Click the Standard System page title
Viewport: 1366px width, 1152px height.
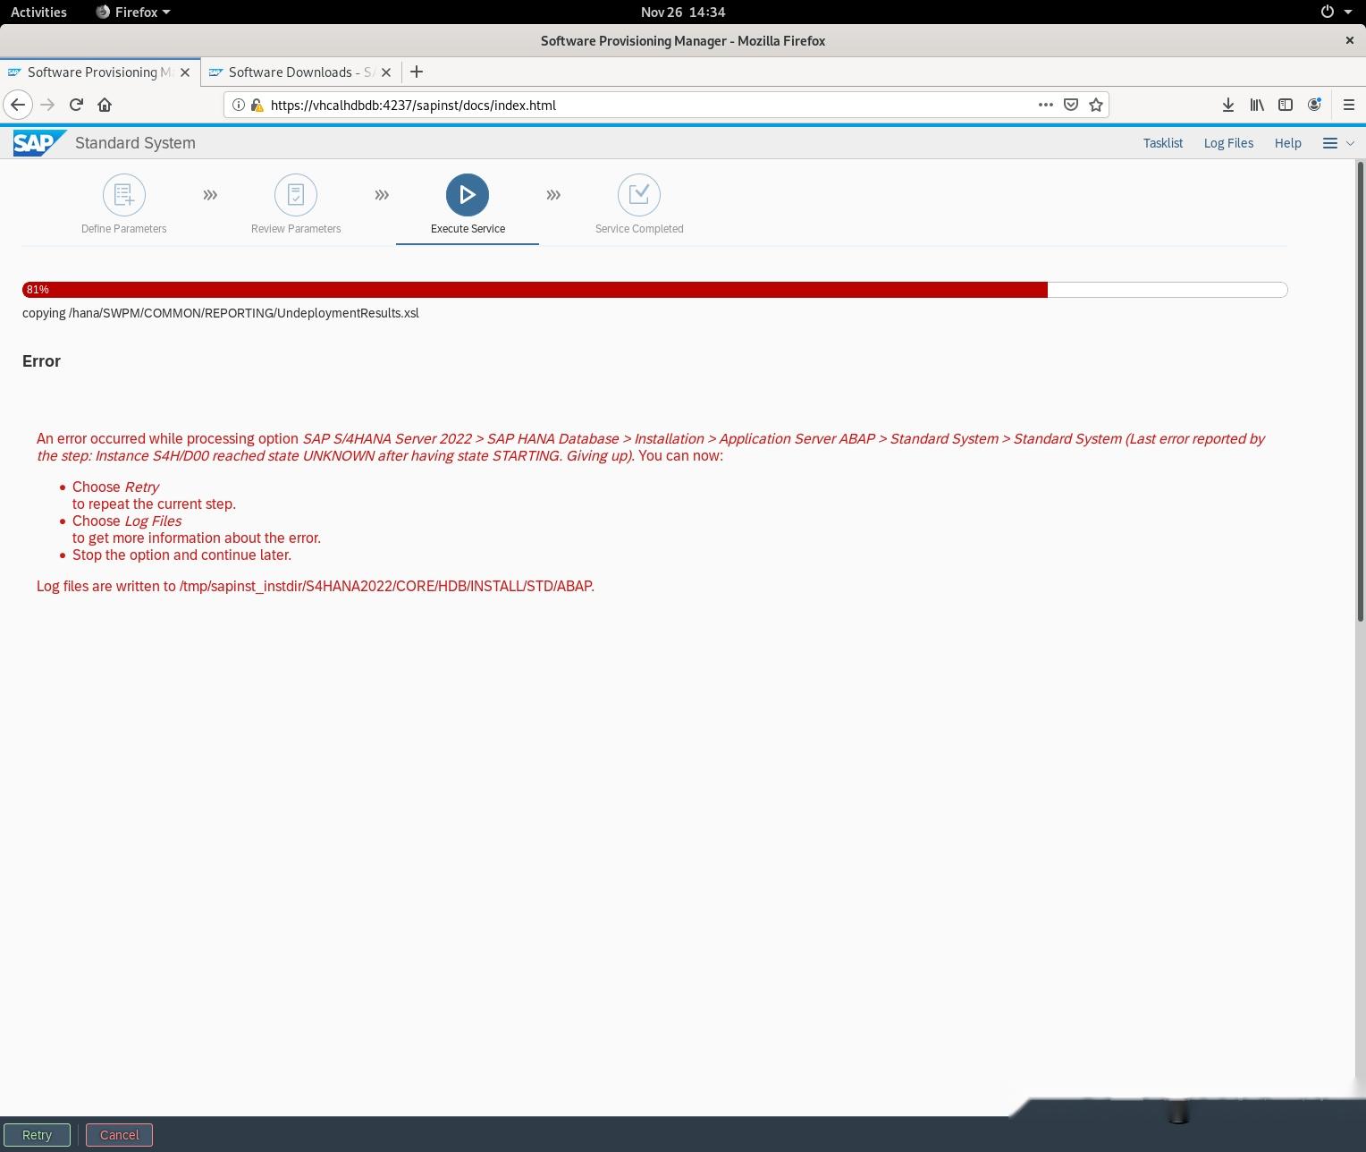click(x=135, y=143)
